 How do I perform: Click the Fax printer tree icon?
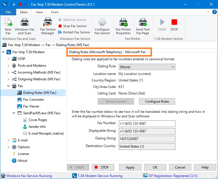coord(14,86)
